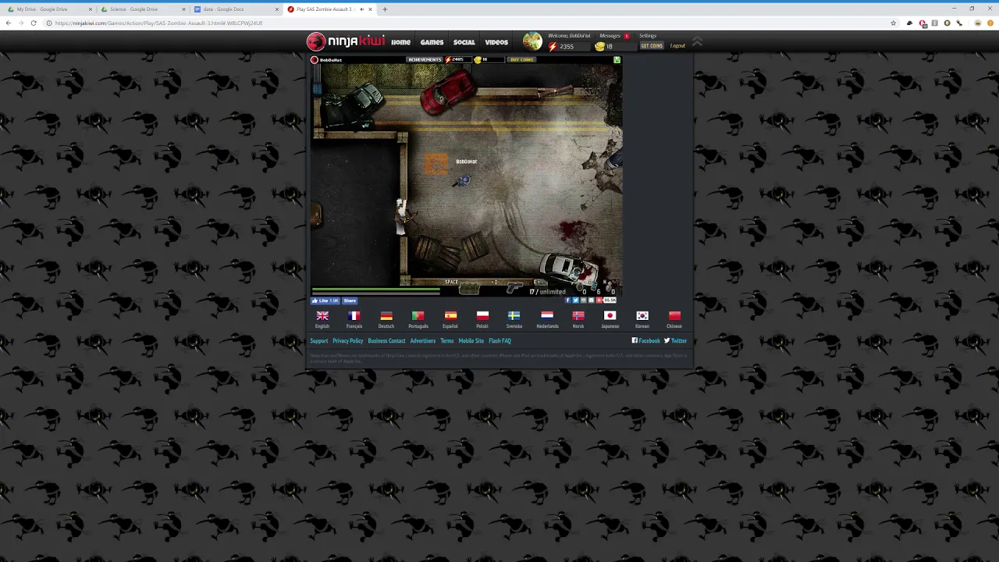The width and height of the screenshot is (999, 562).
Task: Open the Terms footer link
Action: (x=447, y=341)
